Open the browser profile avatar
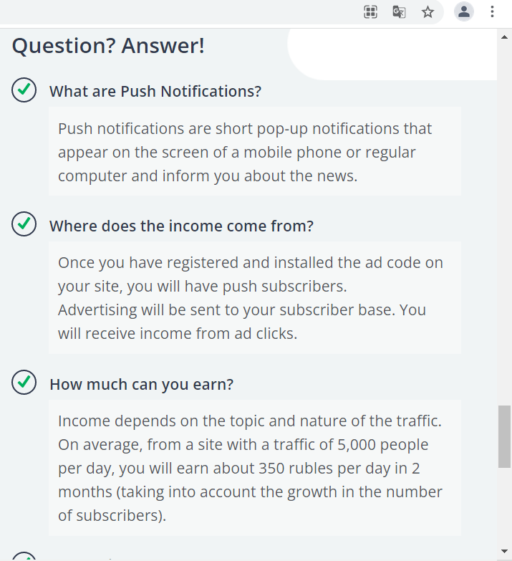 pyautogui.click(x=464, y=11)
